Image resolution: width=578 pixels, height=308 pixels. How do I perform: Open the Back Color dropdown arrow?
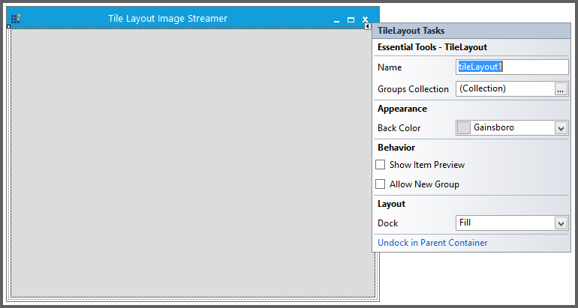[561, 128]
